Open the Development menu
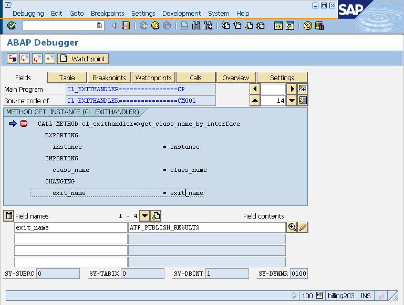 pyautogui.click(x=181, y=13)
